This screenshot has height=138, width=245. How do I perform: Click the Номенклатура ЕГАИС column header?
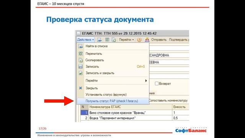pyautogui.click(x=130, y=107)
